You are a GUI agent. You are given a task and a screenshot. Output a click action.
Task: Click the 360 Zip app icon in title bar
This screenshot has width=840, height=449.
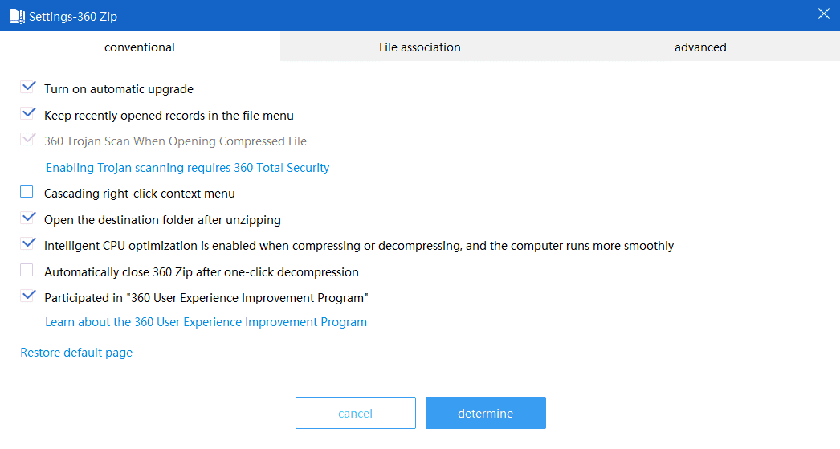(17, 15)
